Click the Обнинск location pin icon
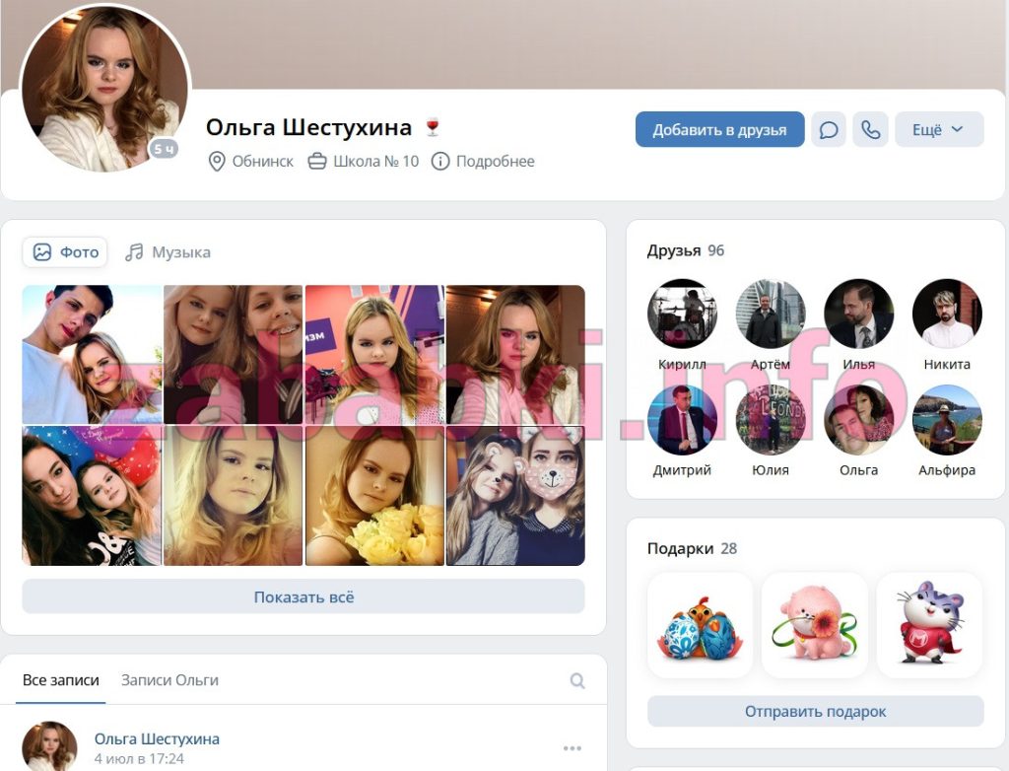The height and width of the screenshot is (771, 1009). tap(217, 161)
